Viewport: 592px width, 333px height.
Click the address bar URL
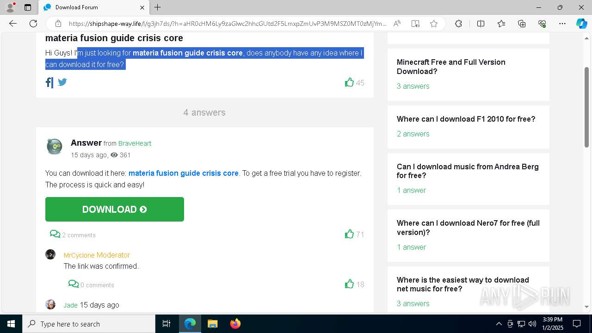tap(228, 24)
